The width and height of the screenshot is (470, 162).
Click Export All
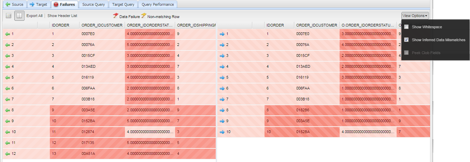coord(34,16)
